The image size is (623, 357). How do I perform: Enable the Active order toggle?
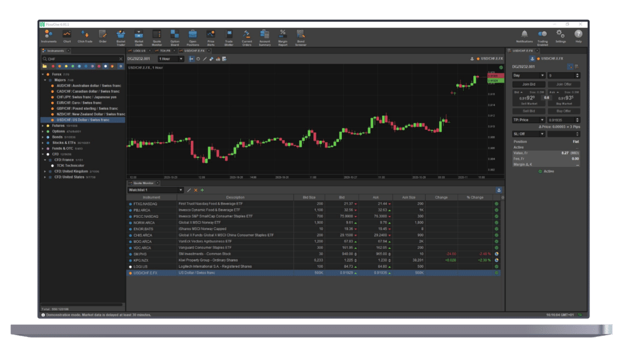(541, 172)
